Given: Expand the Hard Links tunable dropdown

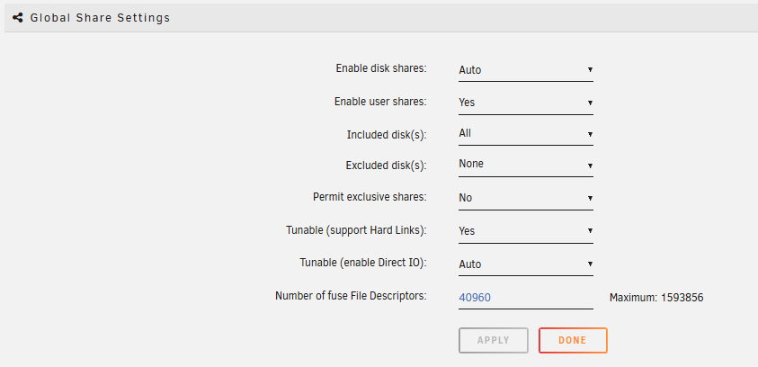Looking at the screenshot, I should click(525, 230).
